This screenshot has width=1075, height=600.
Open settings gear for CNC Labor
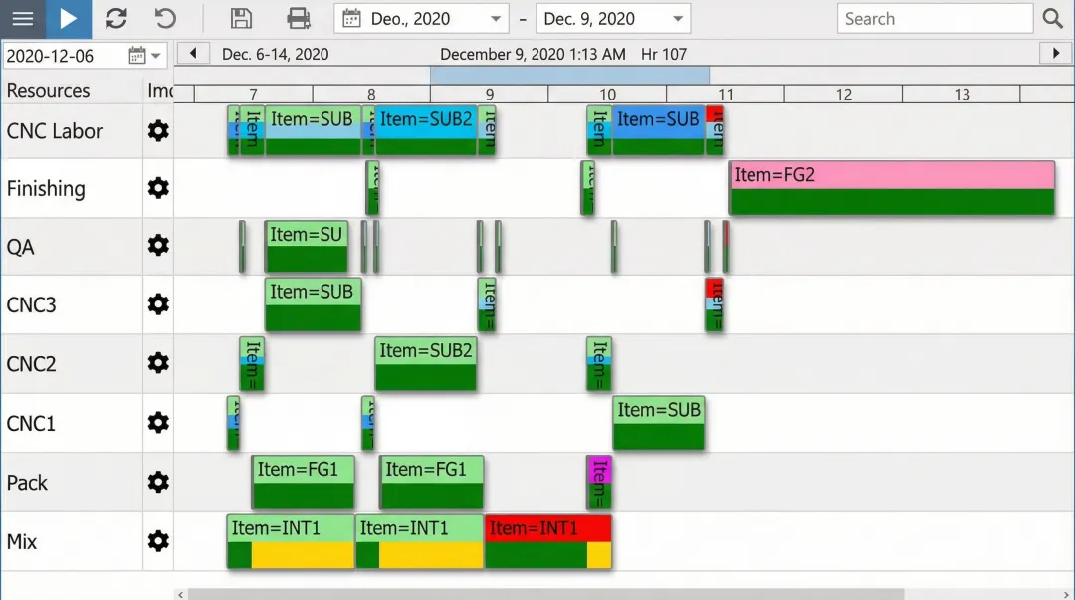(158, 131)
